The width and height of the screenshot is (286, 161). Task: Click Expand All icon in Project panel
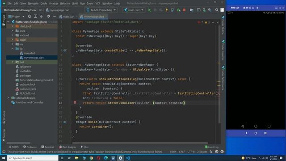point(35,17)
